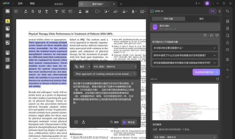This screenshot has width=235, height=139.
Task: Highlight selection via popup highlight icon
Action: (83, 122)
